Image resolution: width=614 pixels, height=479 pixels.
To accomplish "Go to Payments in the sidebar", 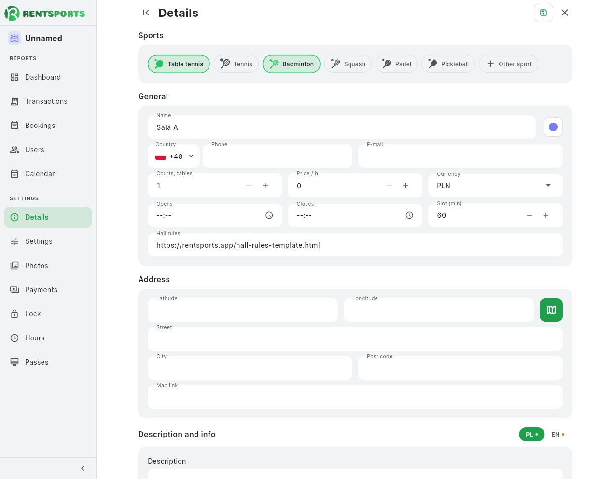I will tap(48, 290).
